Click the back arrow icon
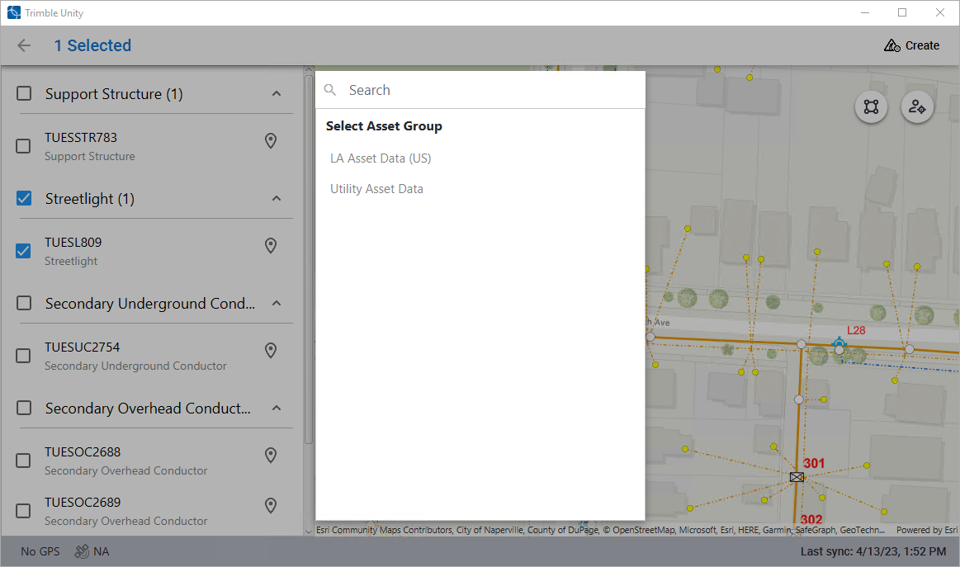 pyautogui.click(x=24, y=45)
